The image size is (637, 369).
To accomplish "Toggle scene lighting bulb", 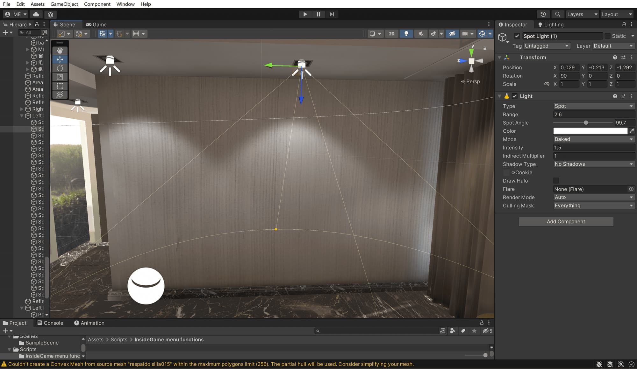I will [x=406, y=34].
